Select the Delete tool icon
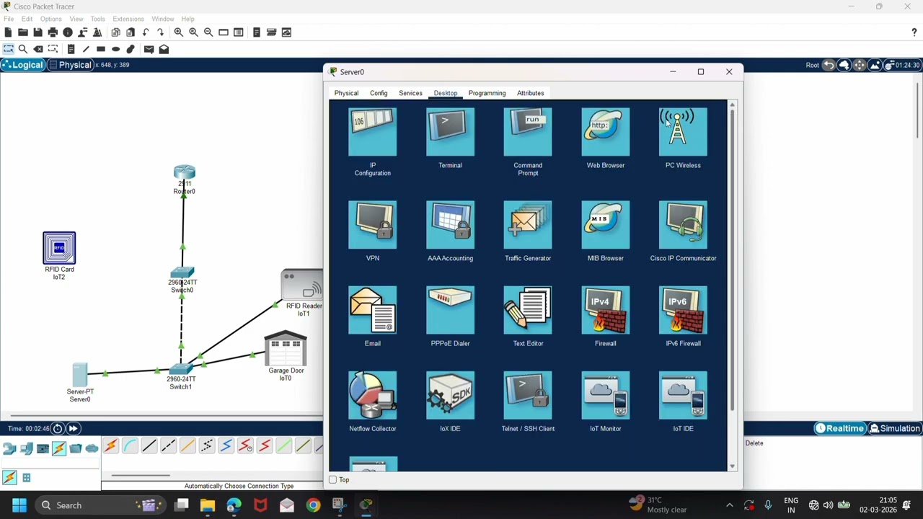 [38, 49]
